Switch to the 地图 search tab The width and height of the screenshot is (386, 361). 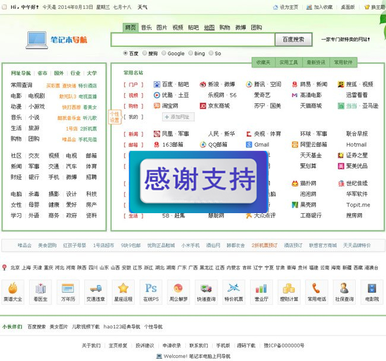coord(209,27)
